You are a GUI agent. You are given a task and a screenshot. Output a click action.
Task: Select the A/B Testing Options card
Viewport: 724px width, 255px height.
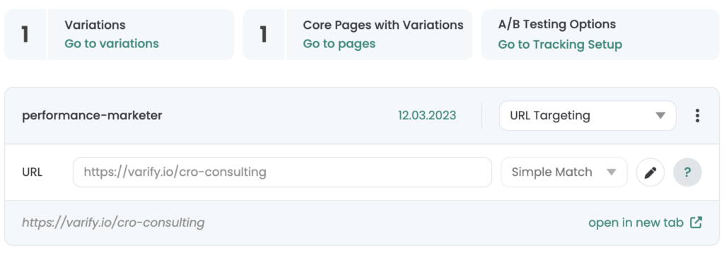(x=600, y=35)
